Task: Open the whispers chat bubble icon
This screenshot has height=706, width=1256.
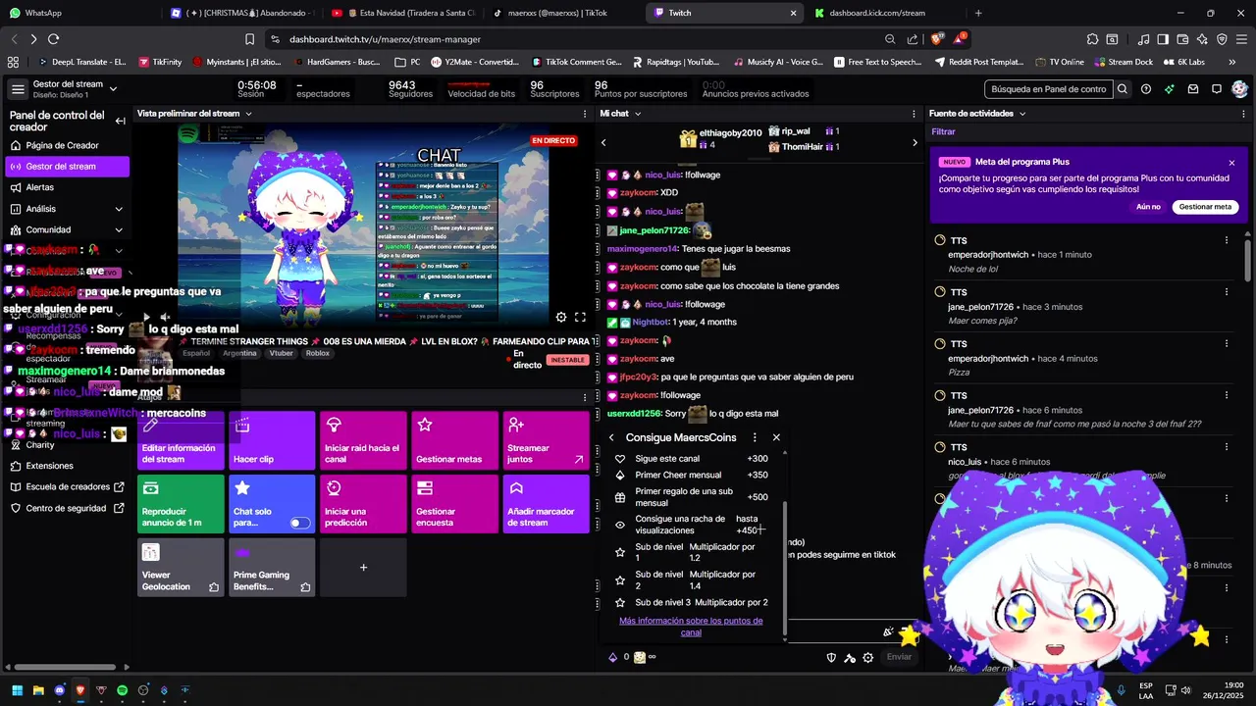Action: (1217, 89)
